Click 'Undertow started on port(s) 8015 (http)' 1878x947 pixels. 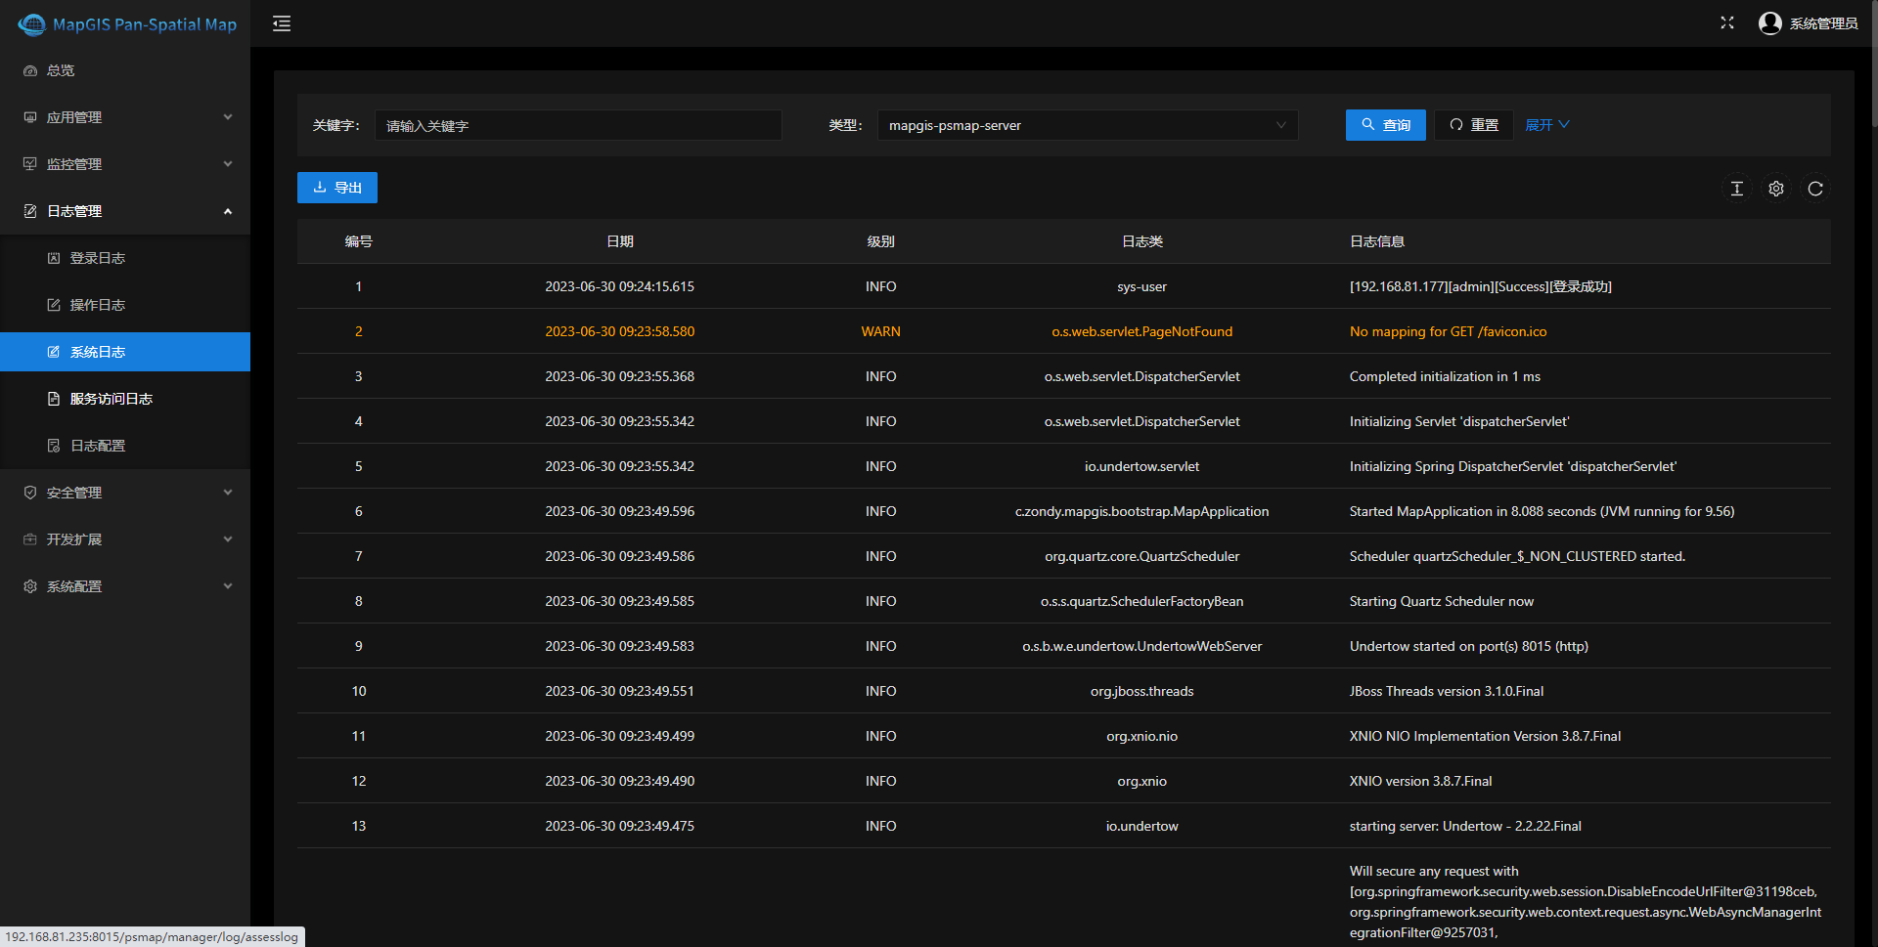(1469, 646)
